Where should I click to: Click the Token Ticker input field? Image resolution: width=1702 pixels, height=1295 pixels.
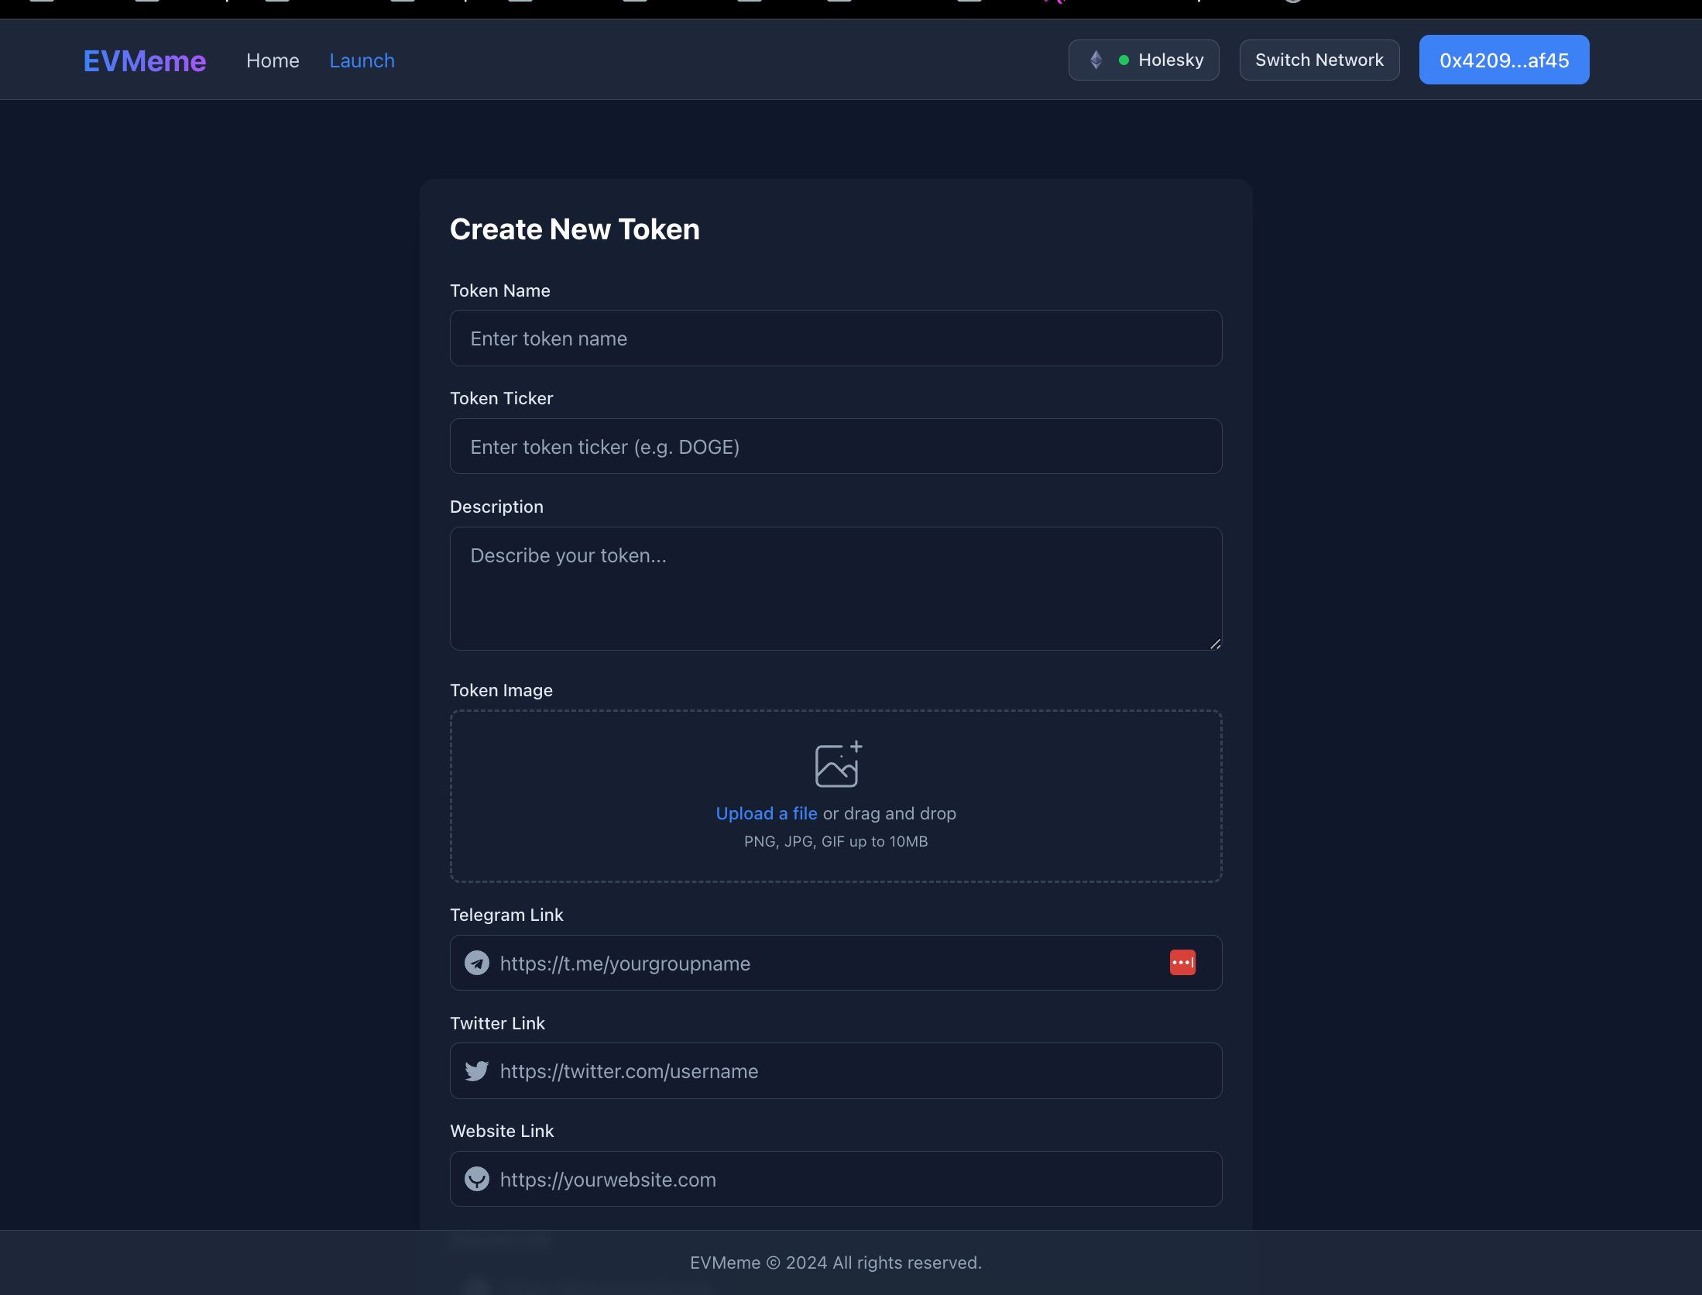835,445
